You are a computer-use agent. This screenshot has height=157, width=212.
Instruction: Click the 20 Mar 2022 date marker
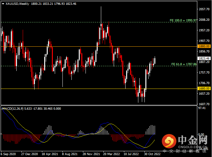point(110,153)
